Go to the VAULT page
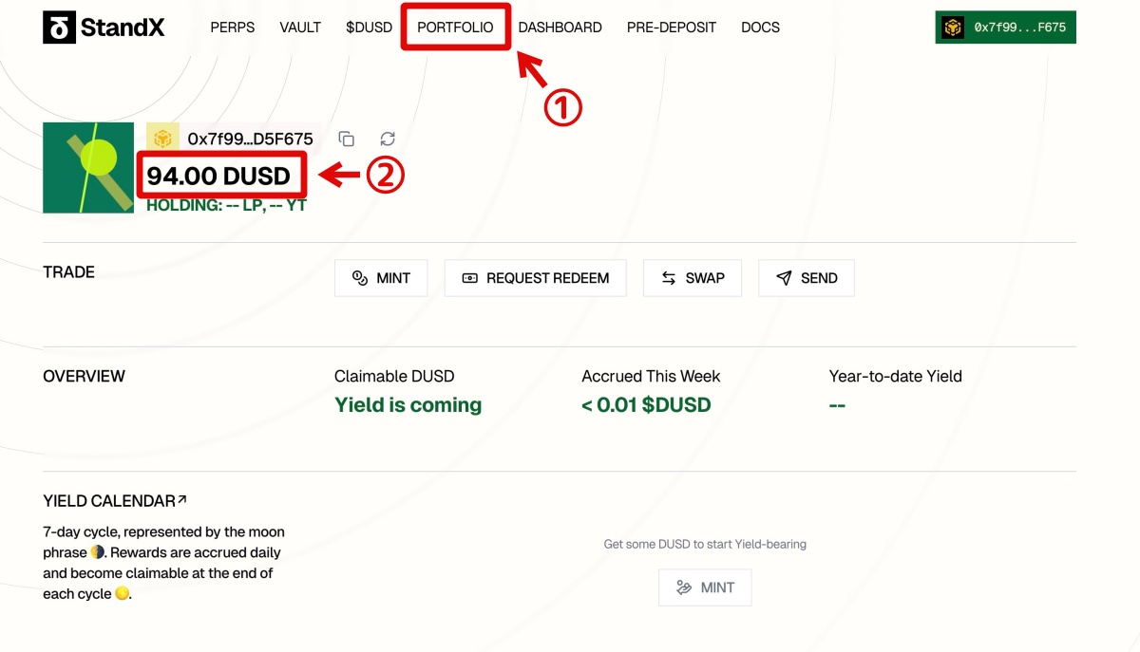This screenshot has width=1140, height=652. (300, 28)
